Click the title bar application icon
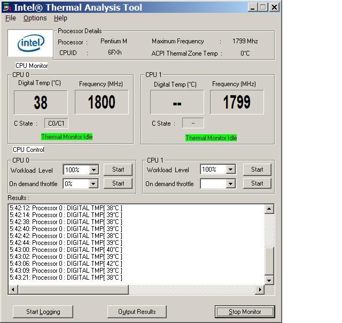Viewport: 342px width, 323px height. pos(7,8)
